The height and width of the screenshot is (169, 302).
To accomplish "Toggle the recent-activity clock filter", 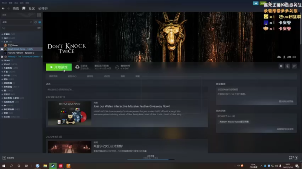I will coord(35,22).
